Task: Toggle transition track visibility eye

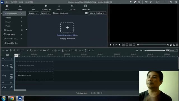Action: click(3, 83)
